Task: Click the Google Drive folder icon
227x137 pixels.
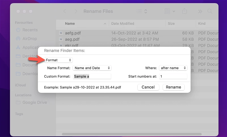Action: 18,103
